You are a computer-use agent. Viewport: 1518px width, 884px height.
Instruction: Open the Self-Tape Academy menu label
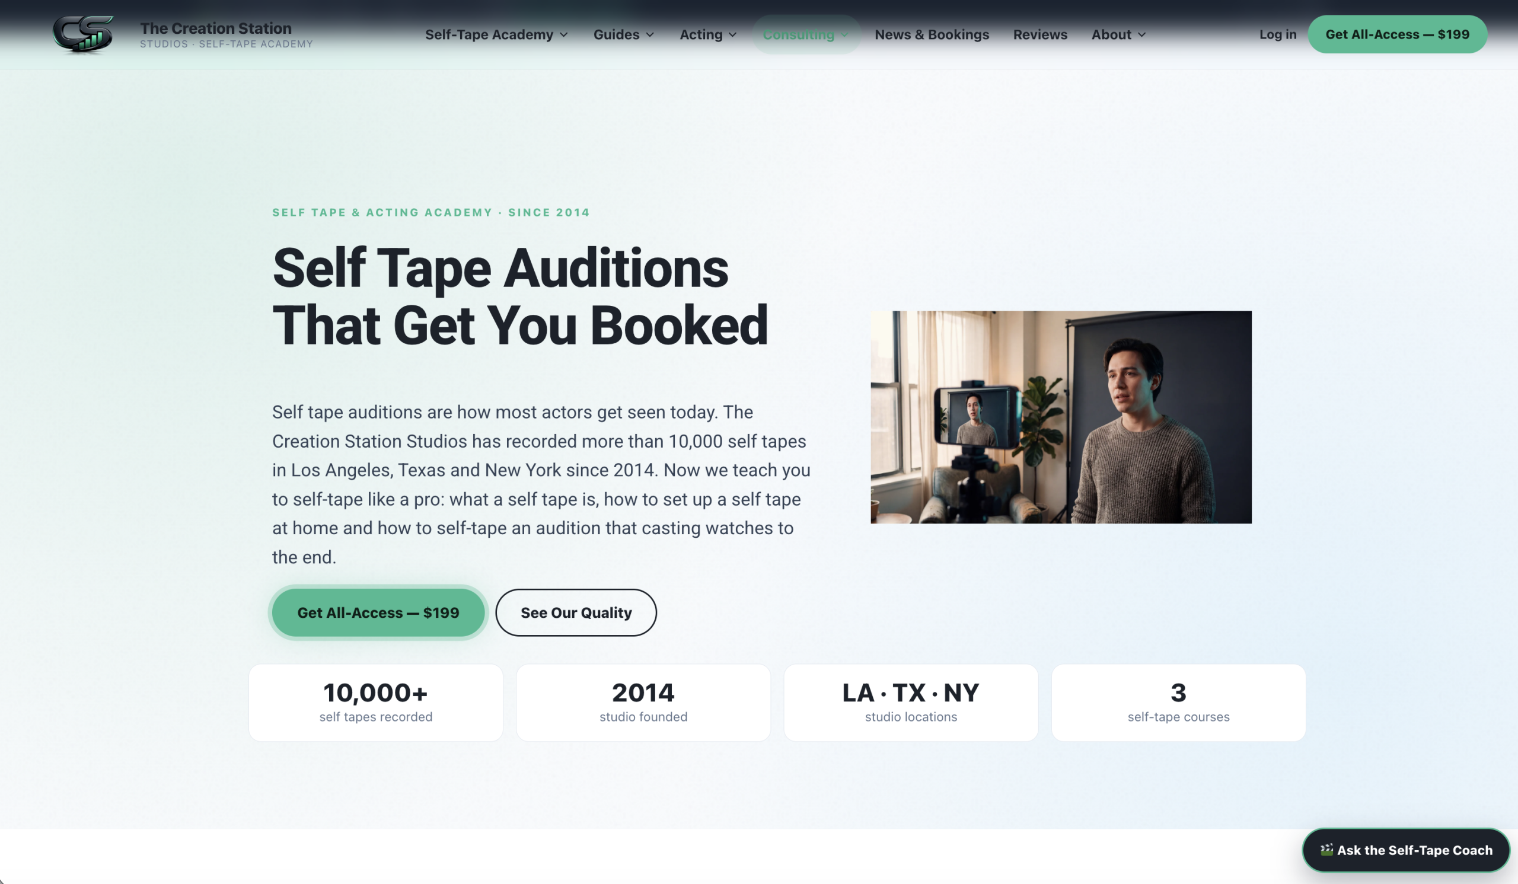click(x=489, y=34)
